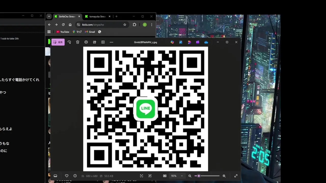Viewport: 326px width, 183px height.
Task: Open Chrome tab search dropdown arrow
Action: point(49,17)
